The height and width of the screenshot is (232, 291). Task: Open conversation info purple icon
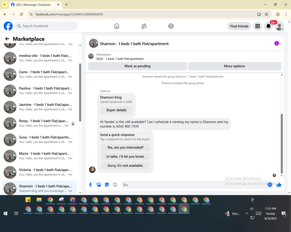coord(276,43)
